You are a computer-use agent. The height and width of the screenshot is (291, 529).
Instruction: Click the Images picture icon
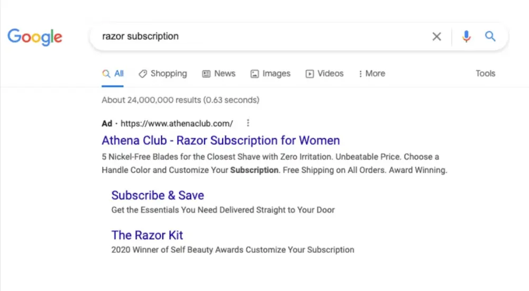click(254, 74)
